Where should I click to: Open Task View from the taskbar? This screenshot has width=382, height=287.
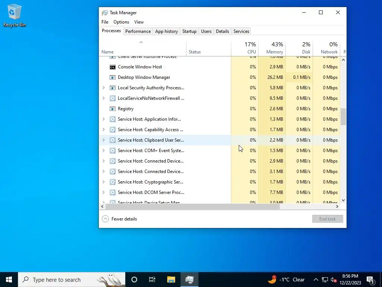click(152, 280)
